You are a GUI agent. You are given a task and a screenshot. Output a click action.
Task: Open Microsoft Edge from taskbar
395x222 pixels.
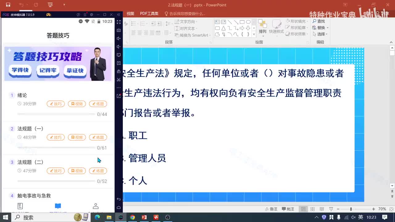pos(97,217)
